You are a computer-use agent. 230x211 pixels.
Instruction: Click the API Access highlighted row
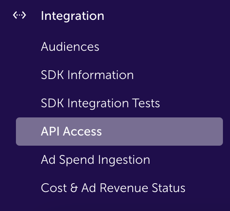pos(119,132)
